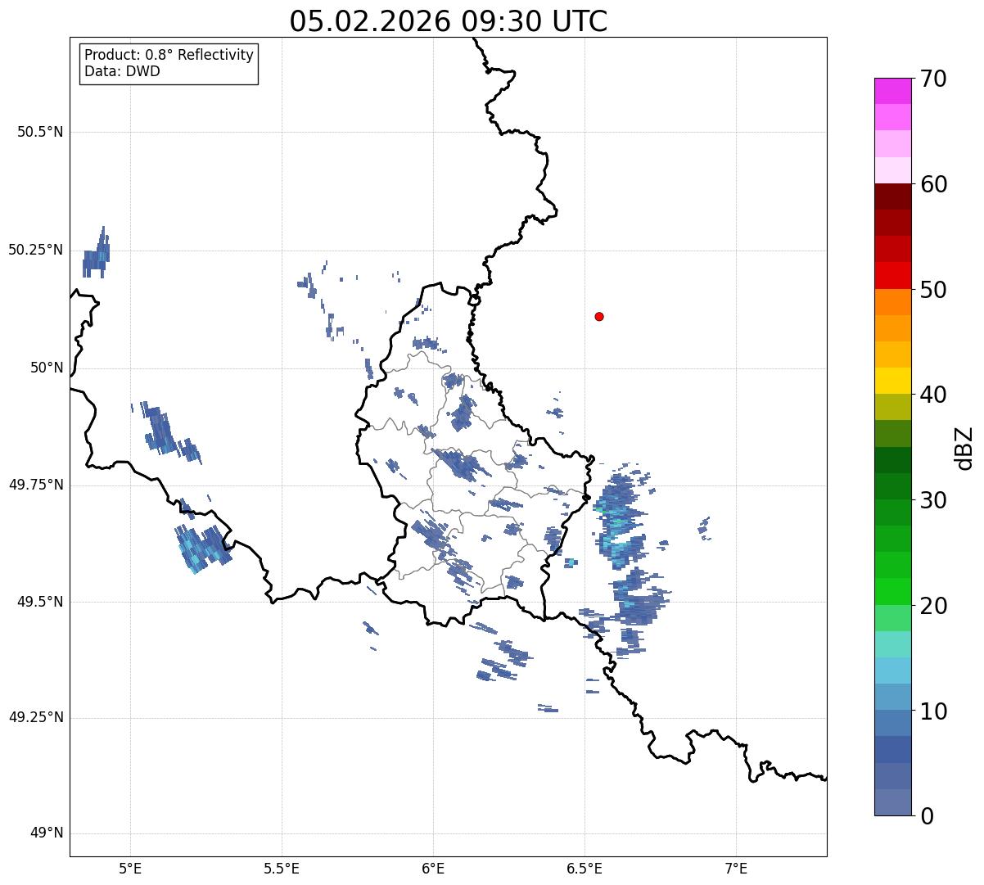
Task: Click the colorbar '30' tick label
Action: 933,500
